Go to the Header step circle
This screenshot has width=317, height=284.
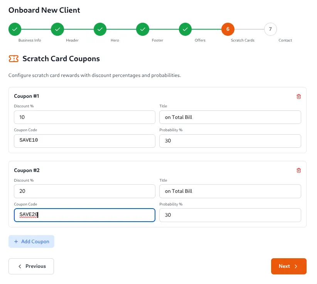(x=57, y=29)
